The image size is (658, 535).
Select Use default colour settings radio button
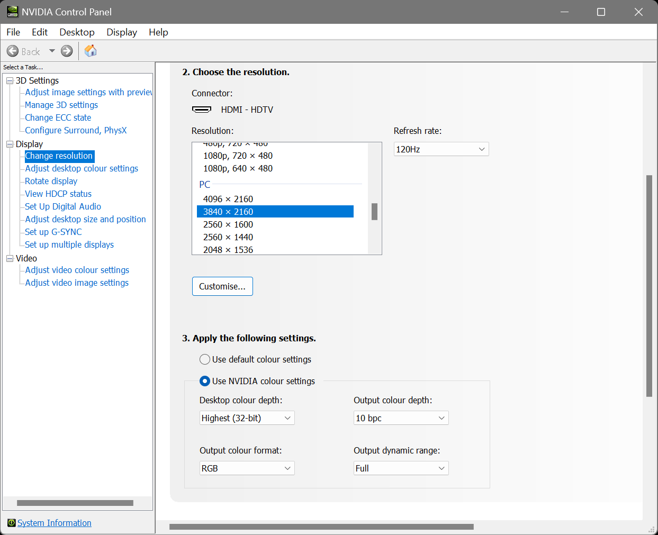205,359
